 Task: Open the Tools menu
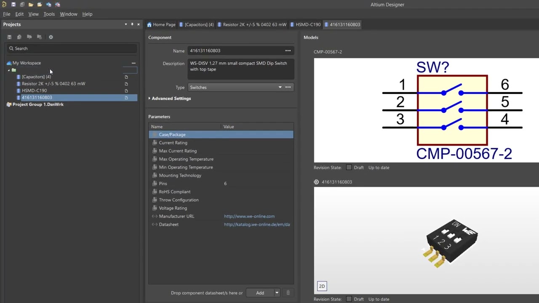49,14
